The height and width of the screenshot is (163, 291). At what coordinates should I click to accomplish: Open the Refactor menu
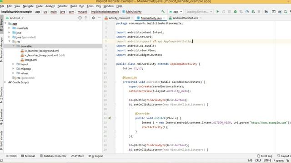(63, 6)
